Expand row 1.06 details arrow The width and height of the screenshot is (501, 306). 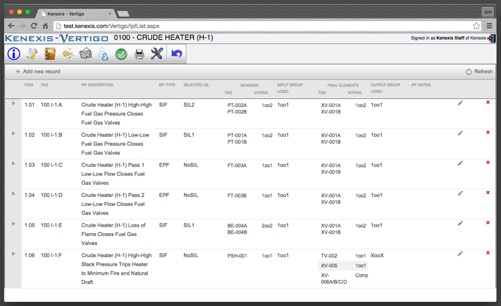tap(13, 254)
